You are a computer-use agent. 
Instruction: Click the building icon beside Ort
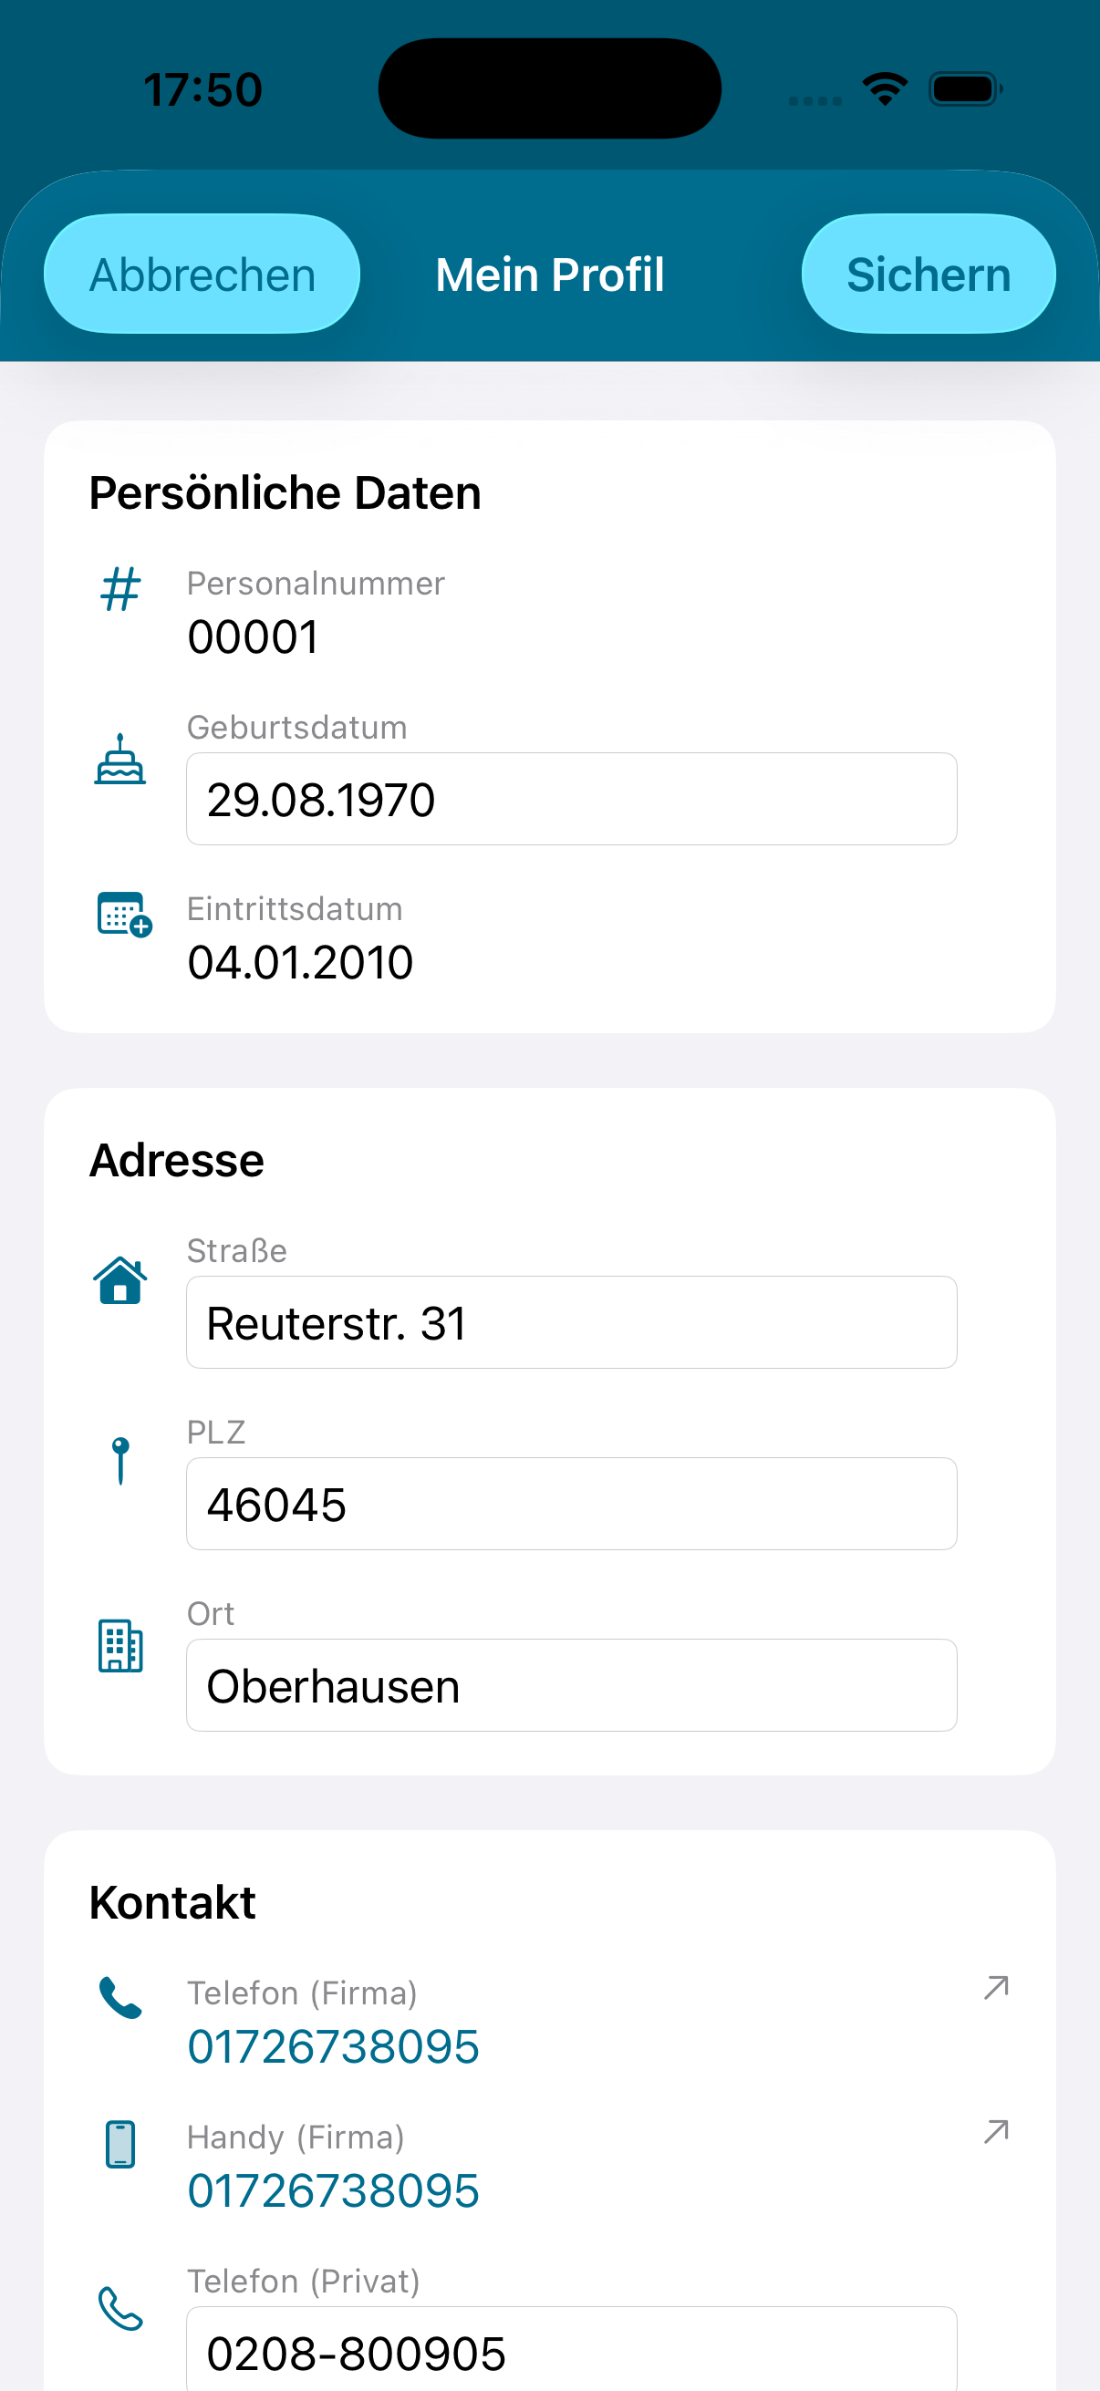point(120,1646)
